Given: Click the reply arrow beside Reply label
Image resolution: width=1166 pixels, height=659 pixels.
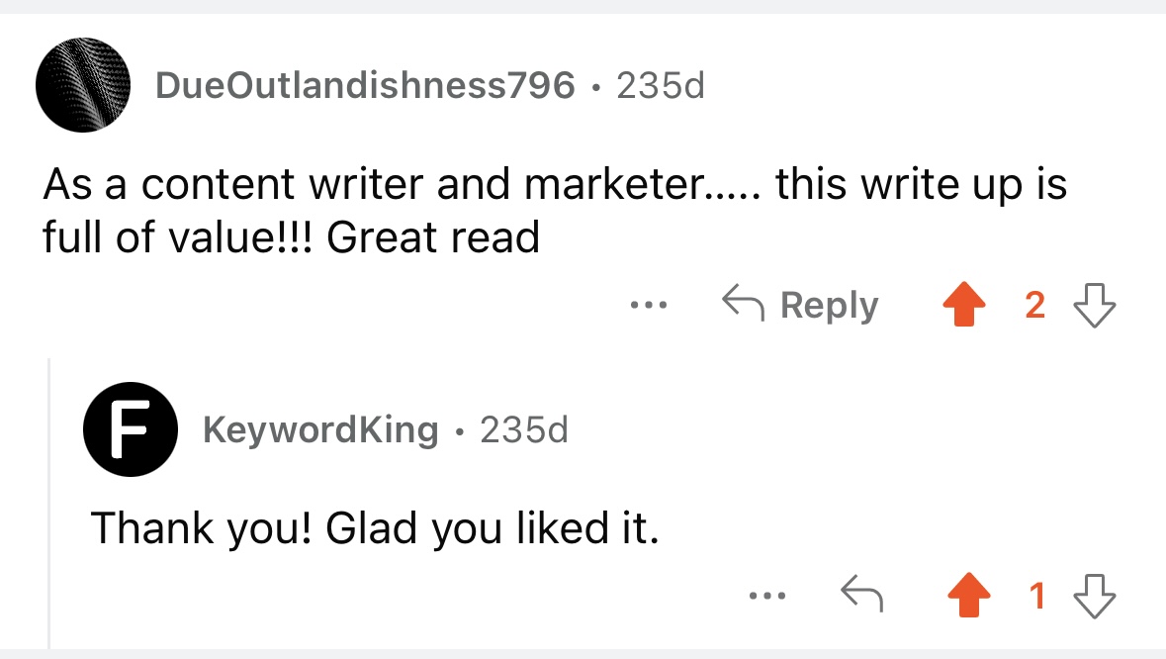Looking at the screenshot, I should click(743, 303).
